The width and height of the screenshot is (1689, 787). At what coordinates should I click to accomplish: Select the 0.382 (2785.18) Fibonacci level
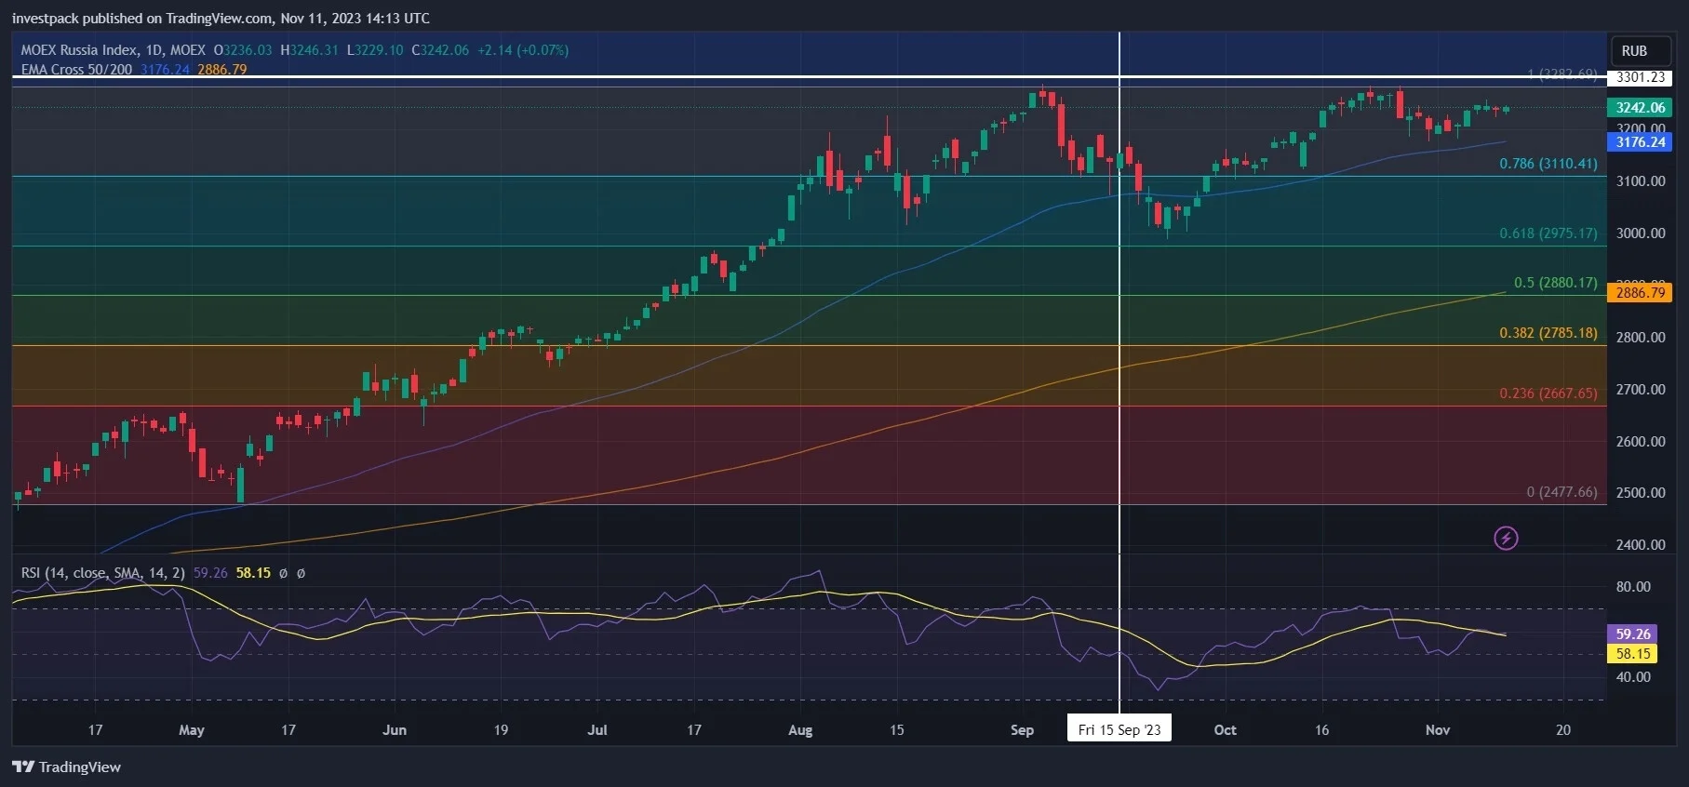click(x=1548, y=333)
